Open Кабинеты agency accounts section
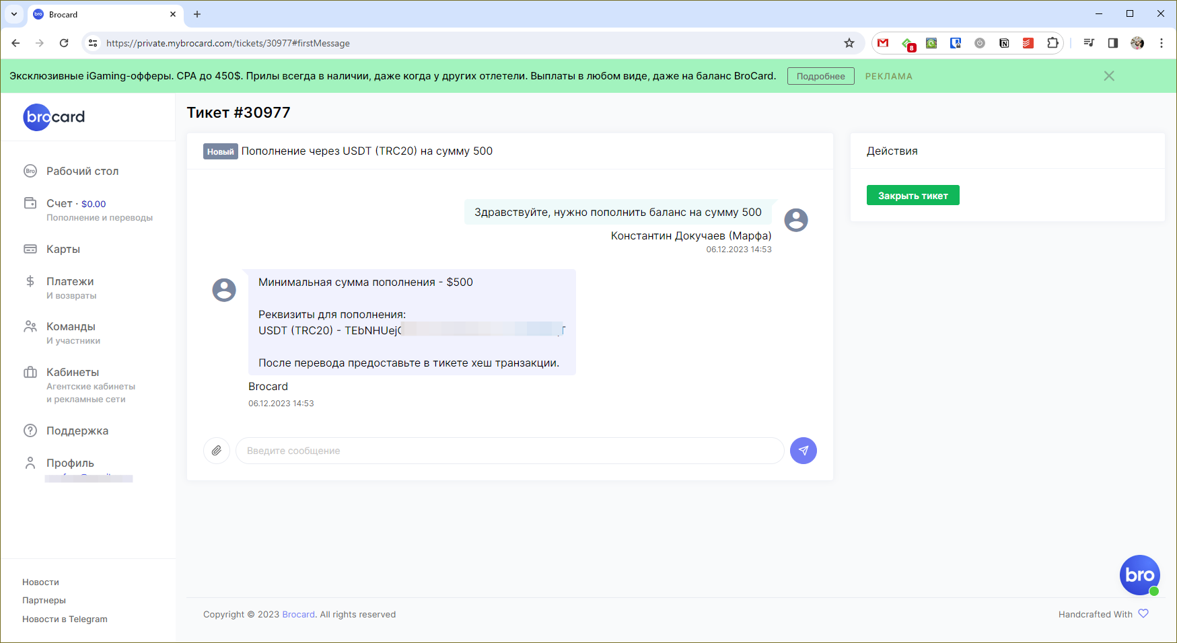This screenshot has height=643, width=1177. (x=79, y=385)
